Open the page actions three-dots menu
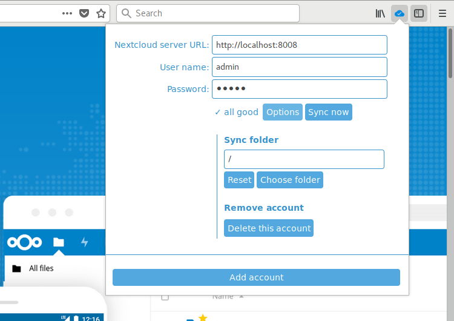This screenshot has width=454, height=321. (x=67, y=13)
